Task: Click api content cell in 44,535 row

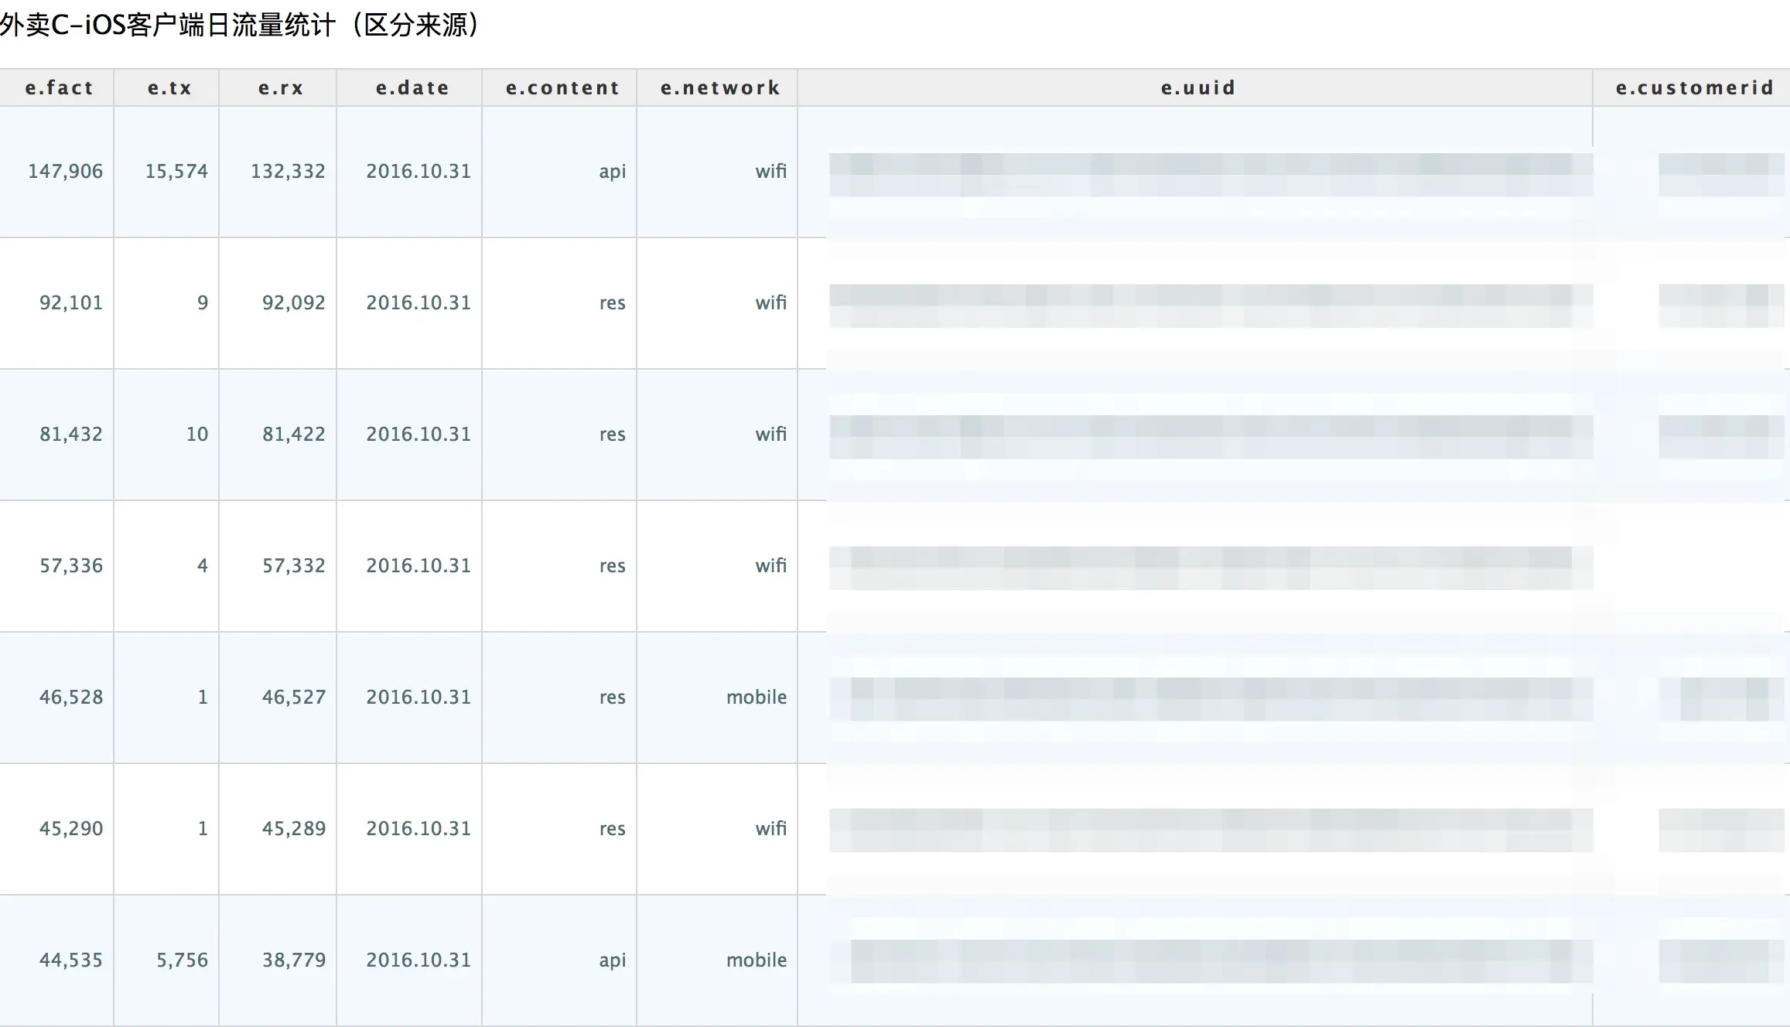Action: (x=612, y=960)
